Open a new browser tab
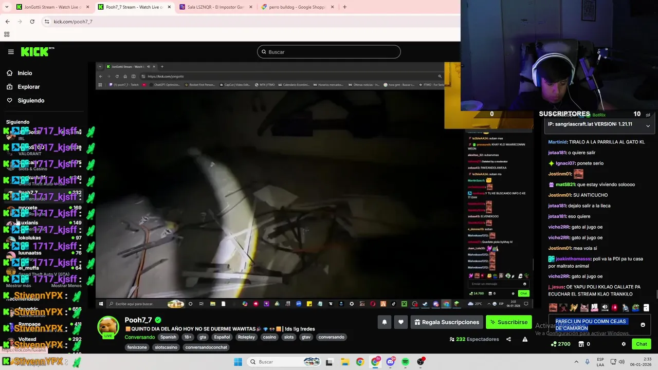Screen dimensions: 658x370 (x=344, y=7)
